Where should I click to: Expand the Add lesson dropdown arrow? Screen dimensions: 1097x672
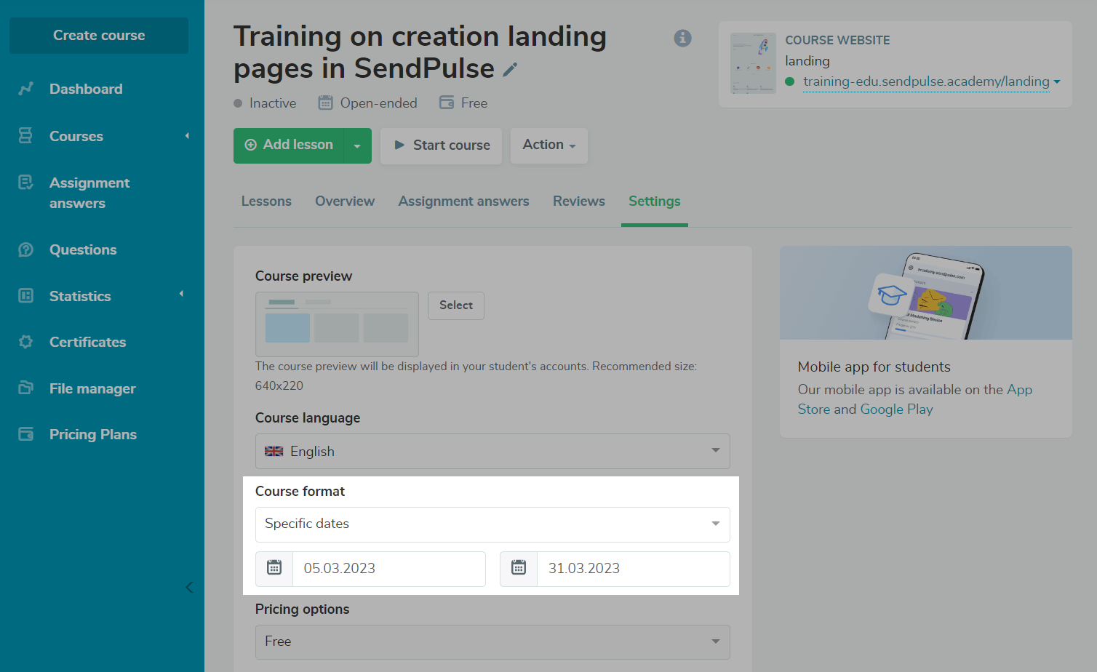[357, 146]
